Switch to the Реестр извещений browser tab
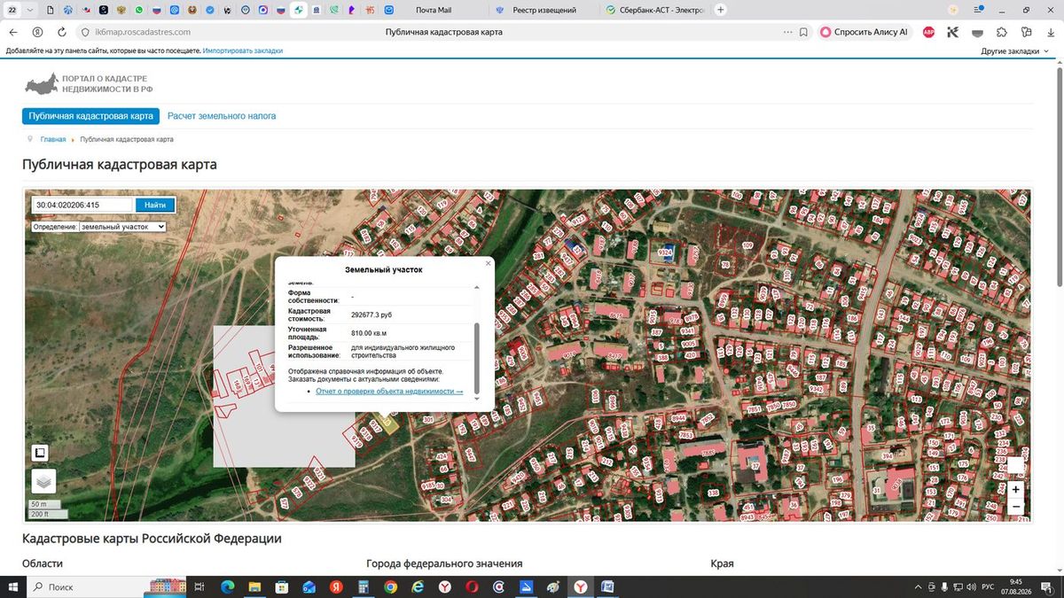This screenshot has height=598, width=1064. tap(544, 10)
